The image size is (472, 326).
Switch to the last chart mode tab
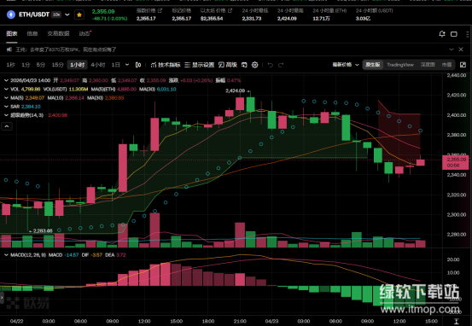pos(446,65)
